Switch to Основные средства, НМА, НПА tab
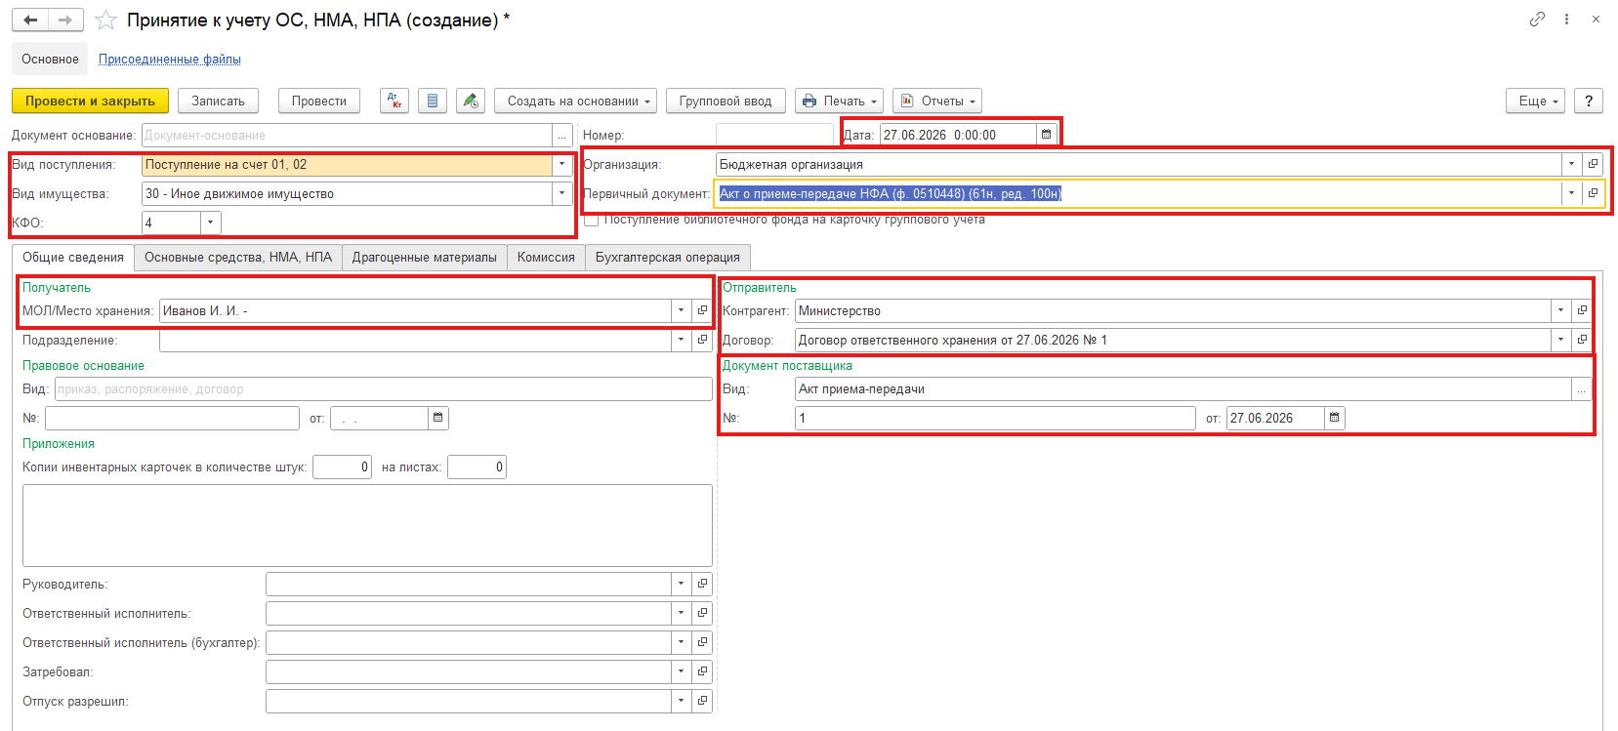Screen dimensions: 1618x731 point(238,257)
